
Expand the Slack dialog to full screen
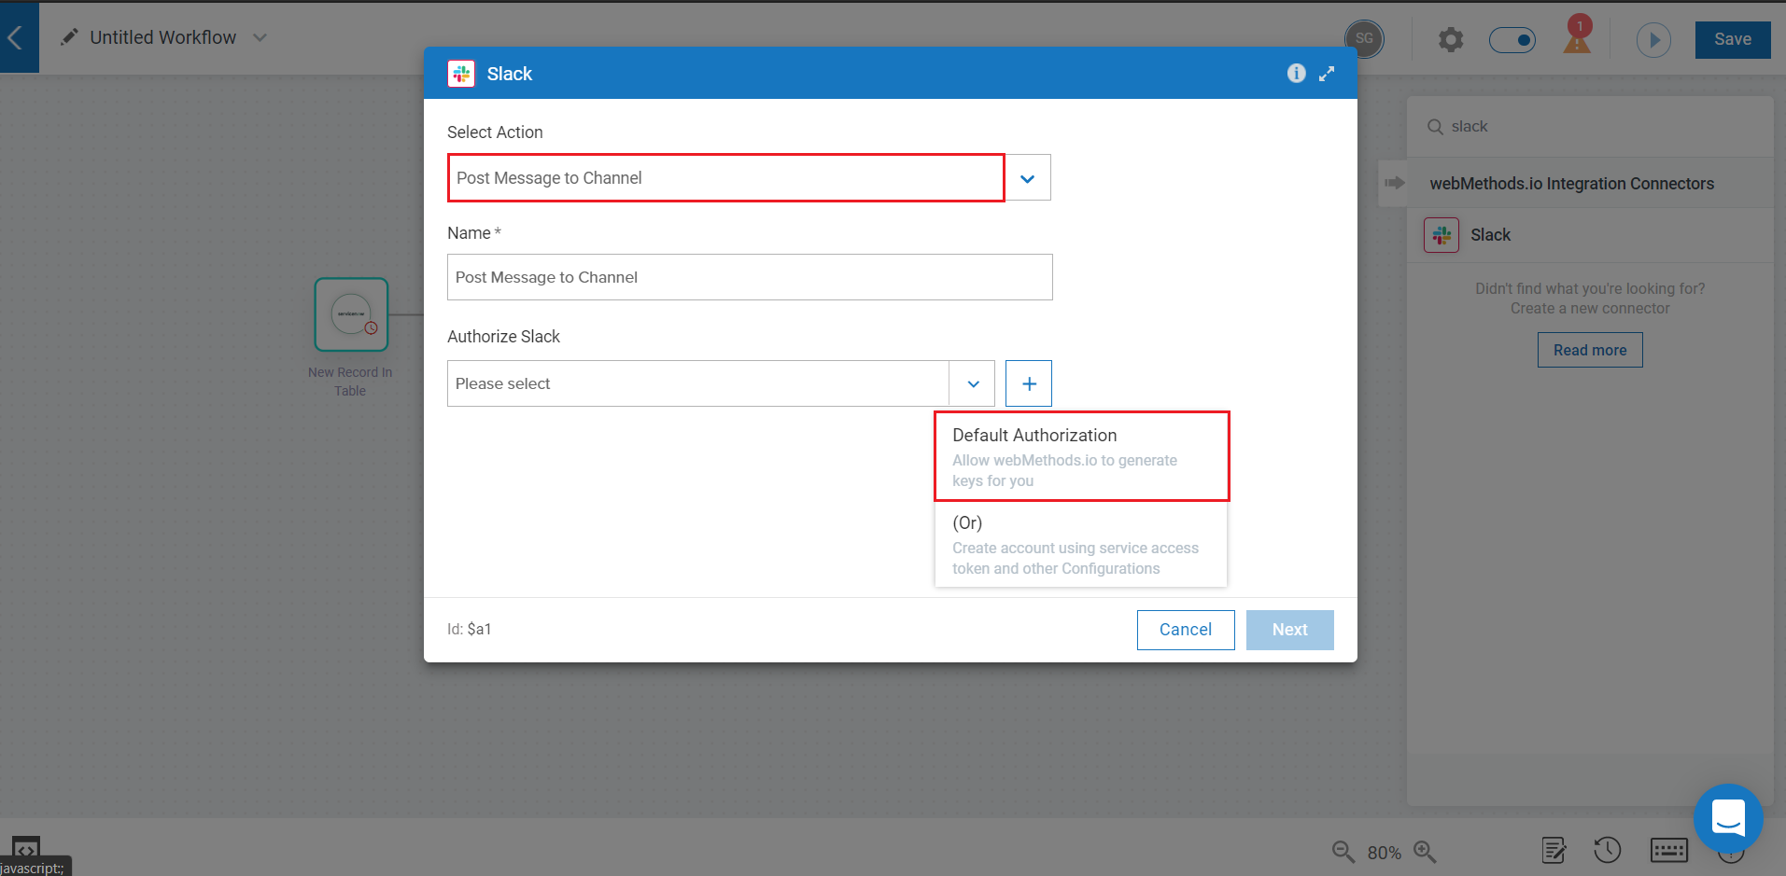click(x=1327, y=74)
